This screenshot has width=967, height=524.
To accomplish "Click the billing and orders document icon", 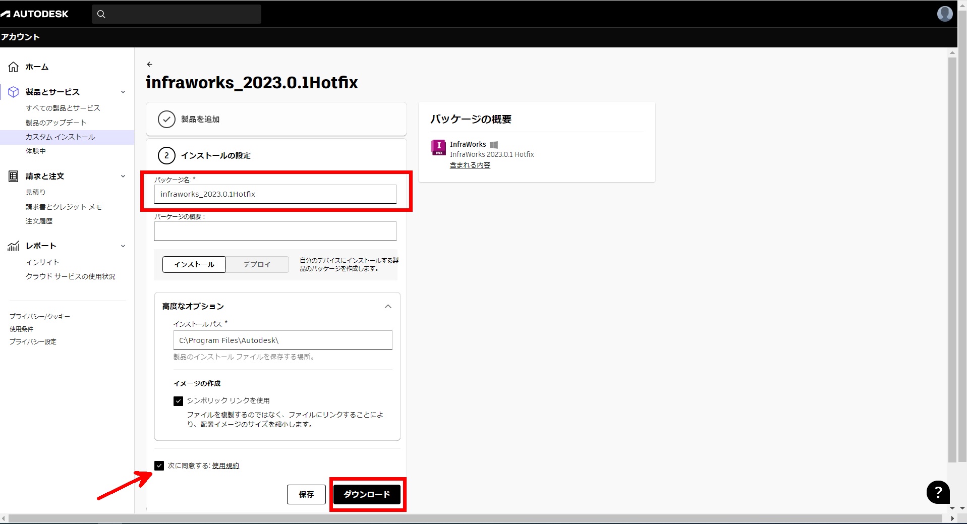I will click(14, 176).
